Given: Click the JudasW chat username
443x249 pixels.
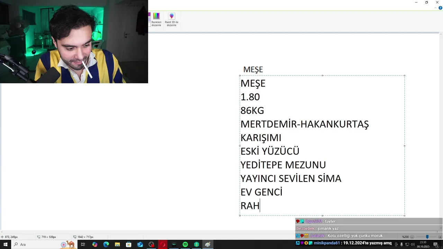Looking at the screenshot, I should point(317,236).
